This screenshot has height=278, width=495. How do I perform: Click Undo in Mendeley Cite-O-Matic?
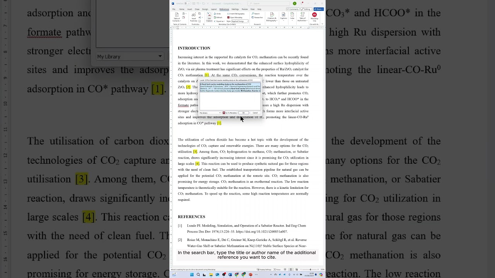[217, 14]
